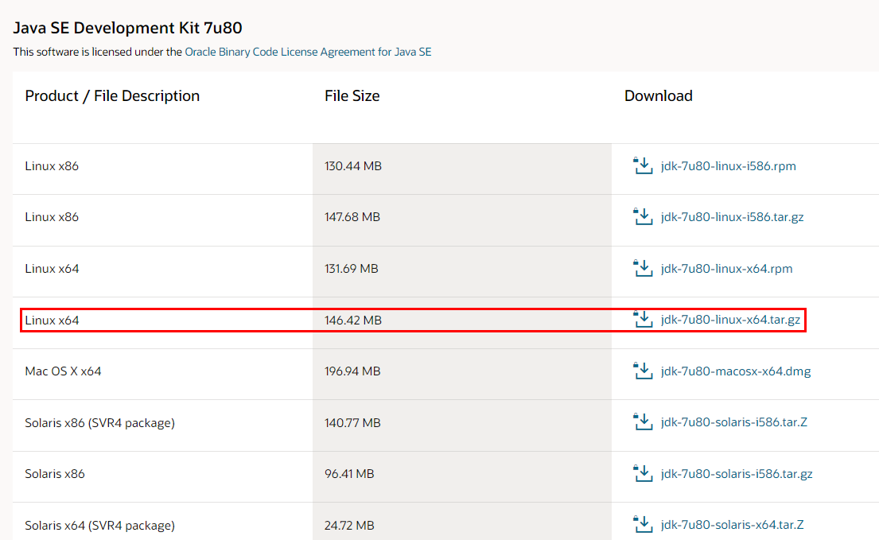Click download icon for jdk-7u80-linux-i586.rpm
Image resolution: width=879 pixels, height=540 pixels.
coord(643,165)
